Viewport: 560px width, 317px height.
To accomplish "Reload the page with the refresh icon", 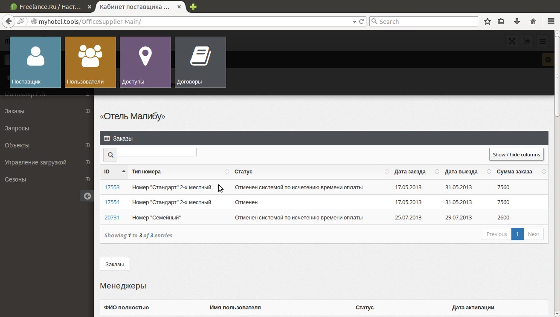I will click(x=362, y=21).
